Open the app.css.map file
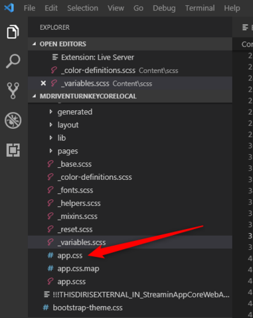The image size is (253, 318). (x=130, y=268)
